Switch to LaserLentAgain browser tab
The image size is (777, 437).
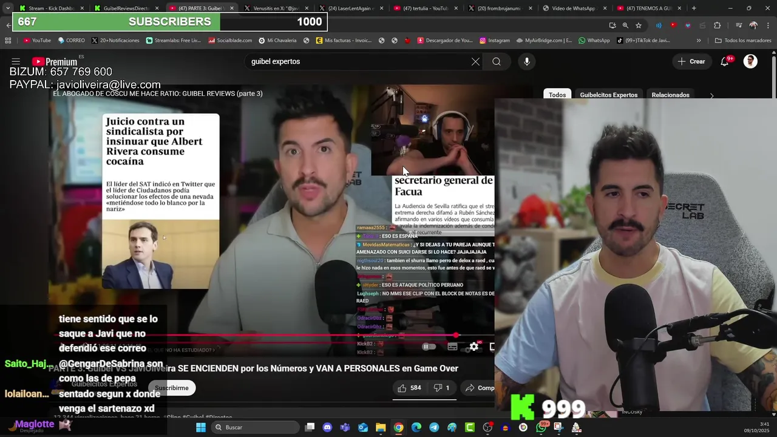(x=350, y=8)
